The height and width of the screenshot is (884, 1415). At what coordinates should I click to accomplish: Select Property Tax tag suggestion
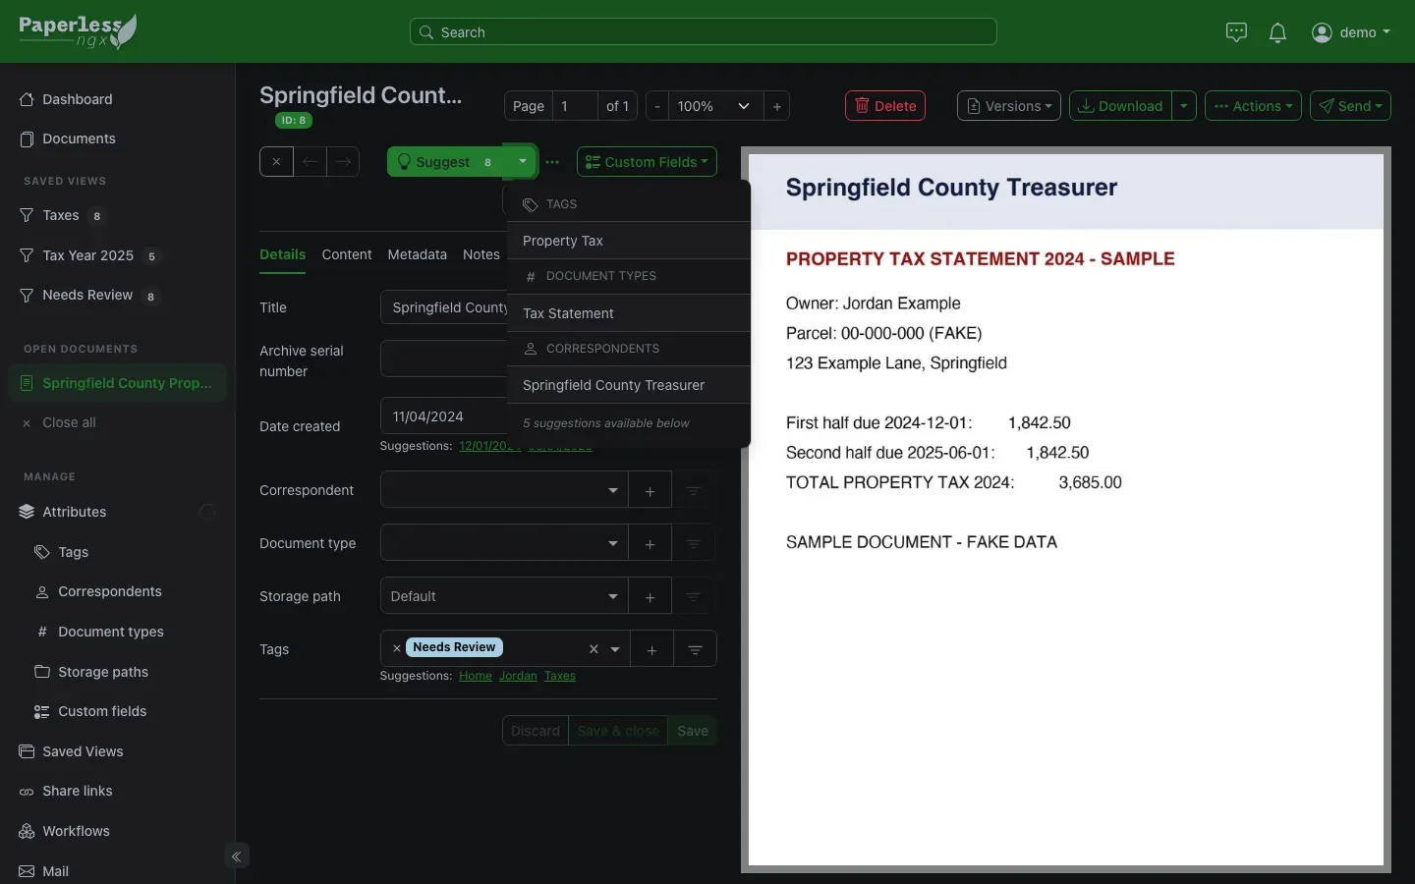[x=629, y=241]
